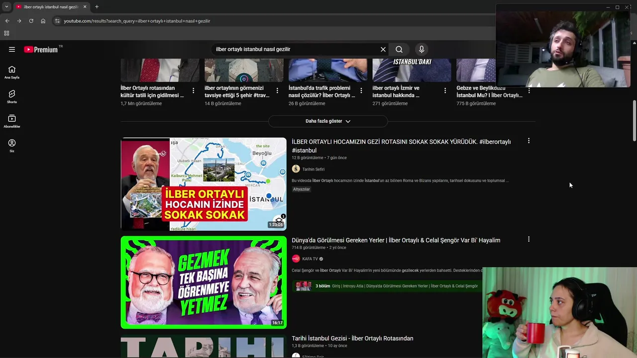Click the Tarihin Sefiri channel avatar
This screenshot has height=358, width=637.
pos(296,169)
